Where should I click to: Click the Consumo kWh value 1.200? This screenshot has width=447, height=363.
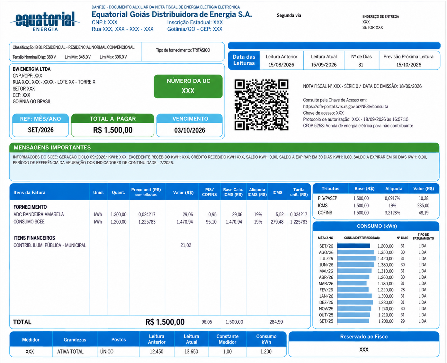point(266,351)
